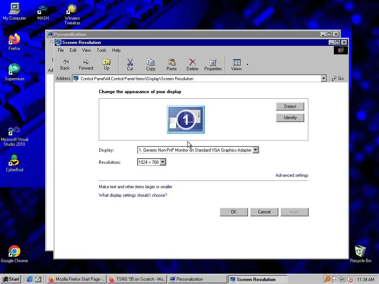The height and width of the screenshot is (284, 379).
Task: Click the Windows flag throbber icon
Action: coord(341,50)
